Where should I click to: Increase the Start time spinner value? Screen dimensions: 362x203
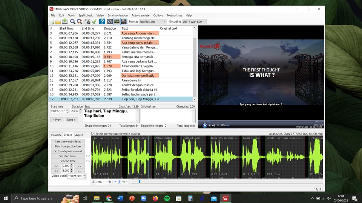pos(67,110)
